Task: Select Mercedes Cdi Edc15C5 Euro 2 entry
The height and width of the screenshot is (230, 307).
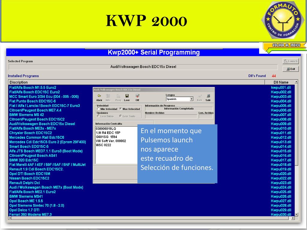Action: pyautogui.click(x=48, y=142)
